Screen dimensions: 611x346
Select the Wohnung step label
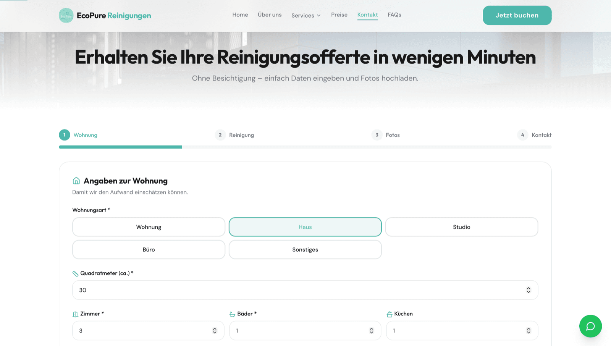point(86,135)
